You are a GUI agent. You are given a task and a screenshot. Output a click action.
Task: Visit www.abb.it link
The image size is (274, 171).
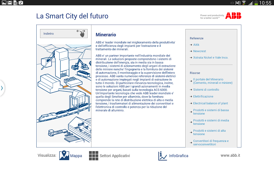[x=230, y=155]
